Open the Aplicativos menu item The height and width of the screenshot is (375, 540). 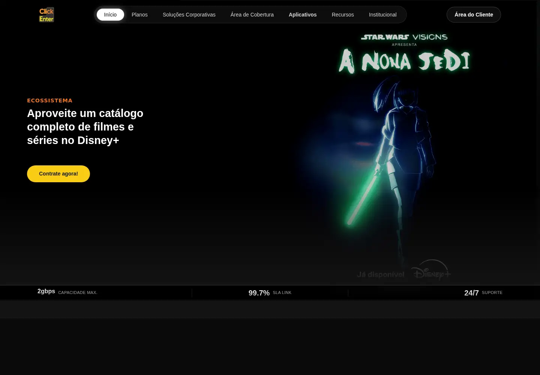[x=303, y=15]
